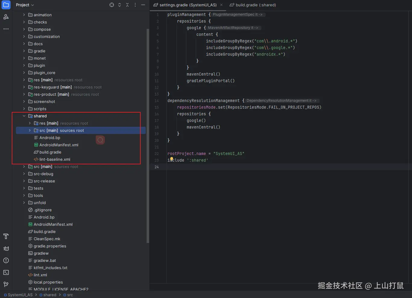Open the Logcat cat icon
Viewport: 412px width, 298px height.
pos(6,248)
